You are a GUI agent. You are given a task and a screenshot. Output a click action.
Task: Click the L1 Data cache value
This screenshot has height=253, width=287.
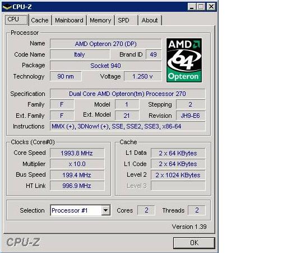pos(178,153)
